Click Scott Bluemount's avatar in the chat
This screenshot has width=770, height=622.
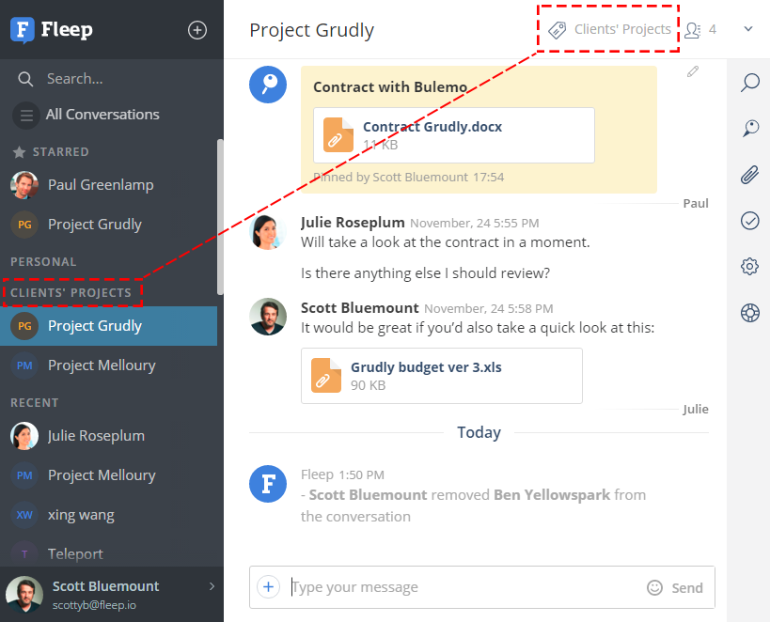point(268,317)
